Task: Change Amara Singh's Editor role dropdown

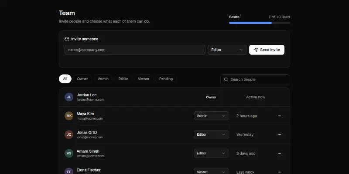Action: tap(211, 154)
